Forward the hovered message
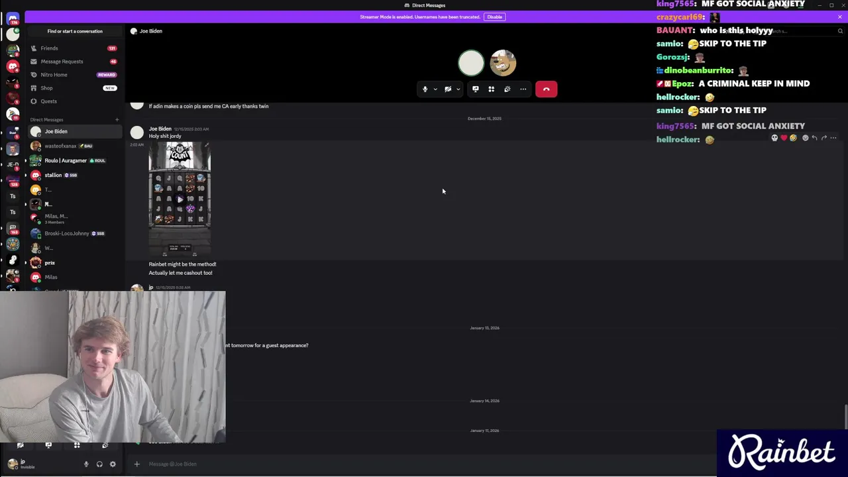Screen dimensions: 848x477 coord(823,138)
